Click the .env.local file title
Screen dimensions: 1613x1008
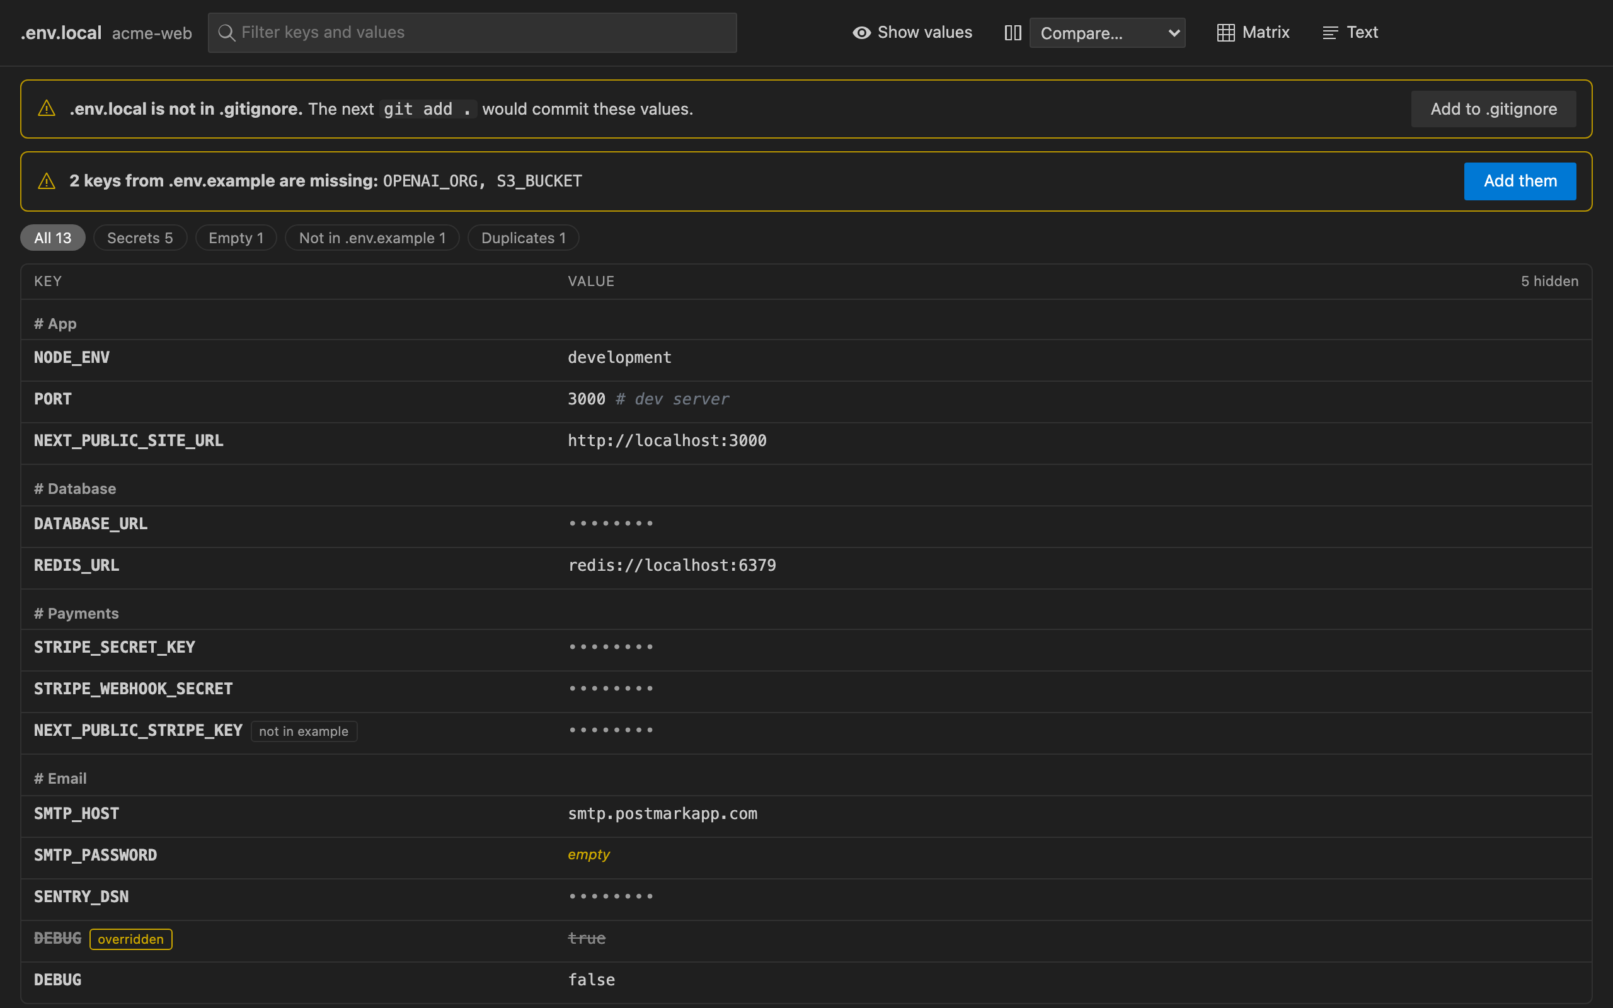pos(60,33)
